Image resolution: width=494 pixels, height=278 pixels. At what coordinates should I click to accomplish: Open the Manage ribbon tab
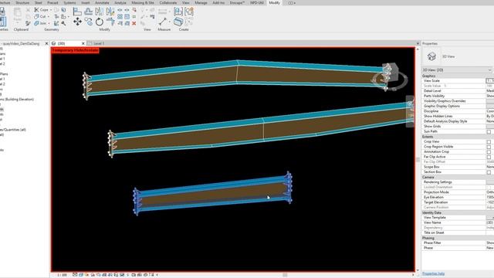point(201,2)
